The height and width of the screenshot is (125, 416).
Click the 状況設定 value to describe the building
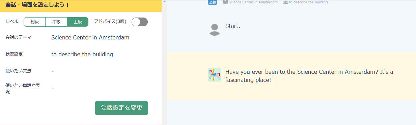pos(82,54)
